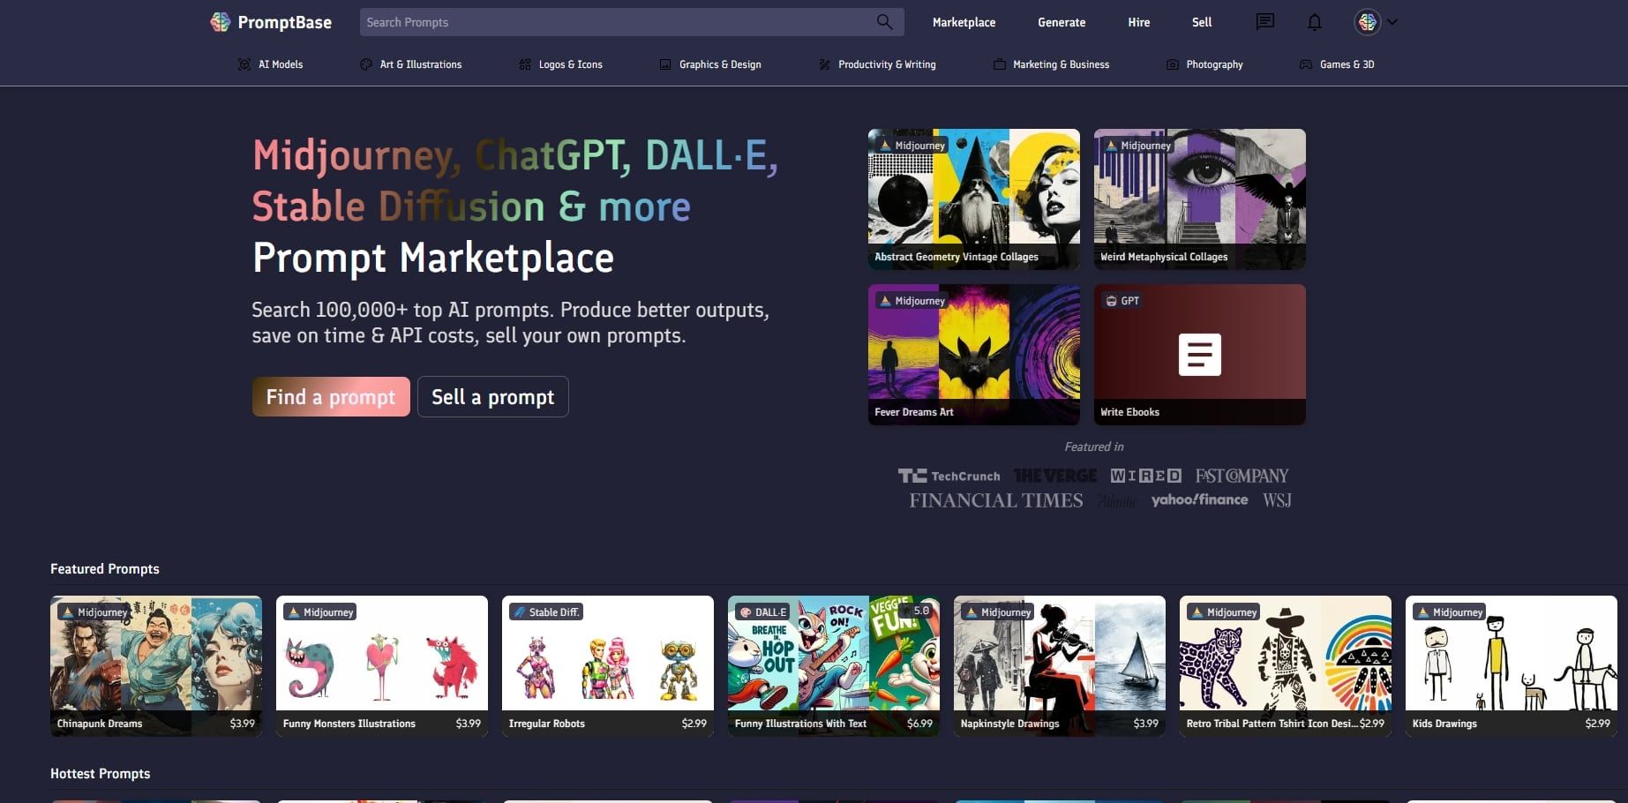Click the Marketing & Business briefcase icon
This screenshot has height=803, width=1628.
tap(998, 64)
